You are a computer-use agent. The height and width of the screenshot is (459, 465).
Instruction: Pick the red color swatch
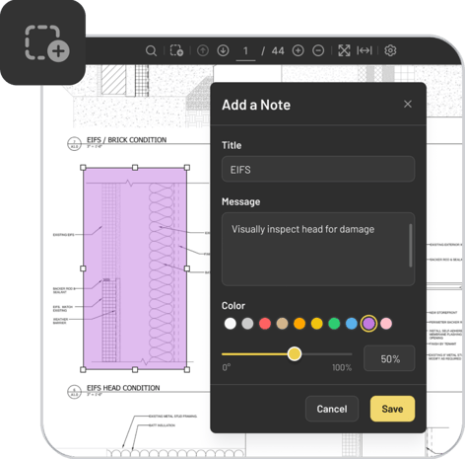coord(265,324)
